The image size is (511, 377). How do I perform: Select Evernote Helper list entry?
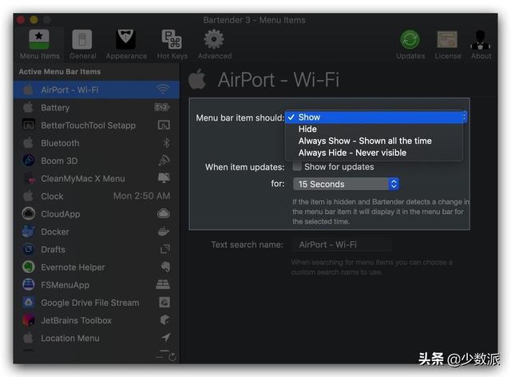click(x=97, y=267)
